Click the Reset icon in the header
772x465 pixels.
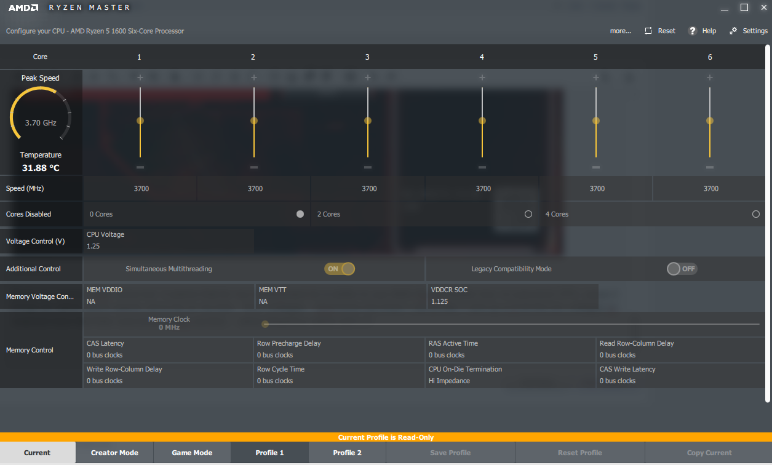click(648, 31)
